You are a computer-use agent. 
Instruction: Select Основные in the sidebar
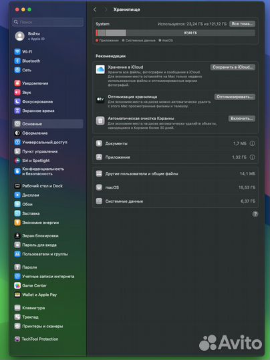(x=47, y=124)
